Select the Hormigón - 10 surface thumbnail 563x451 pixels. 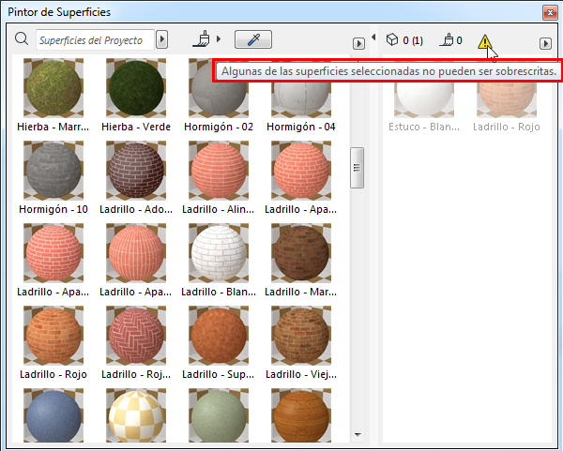tap(53, 170)
